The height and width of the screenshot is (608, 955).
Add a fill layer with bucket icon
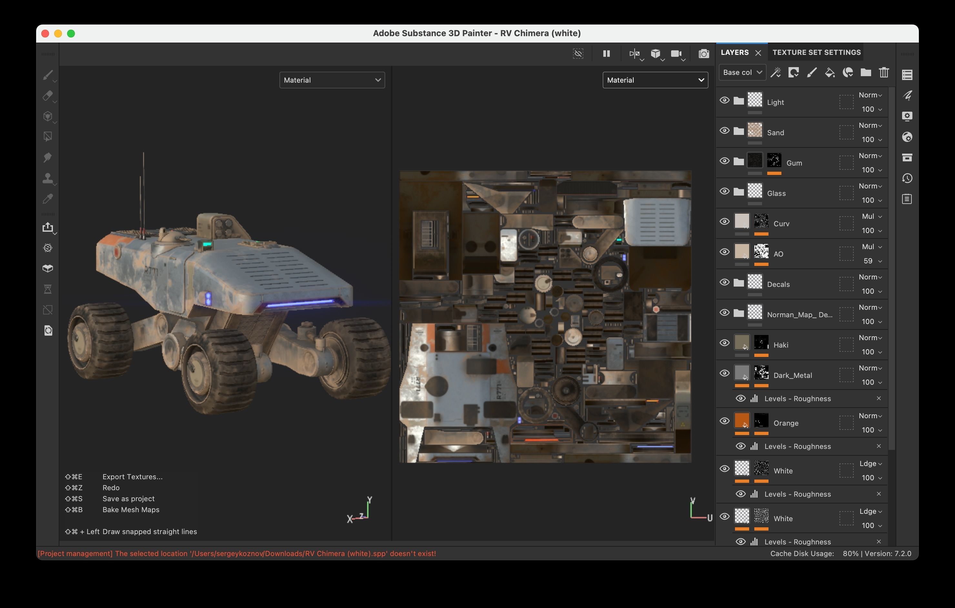pos(830,72)
